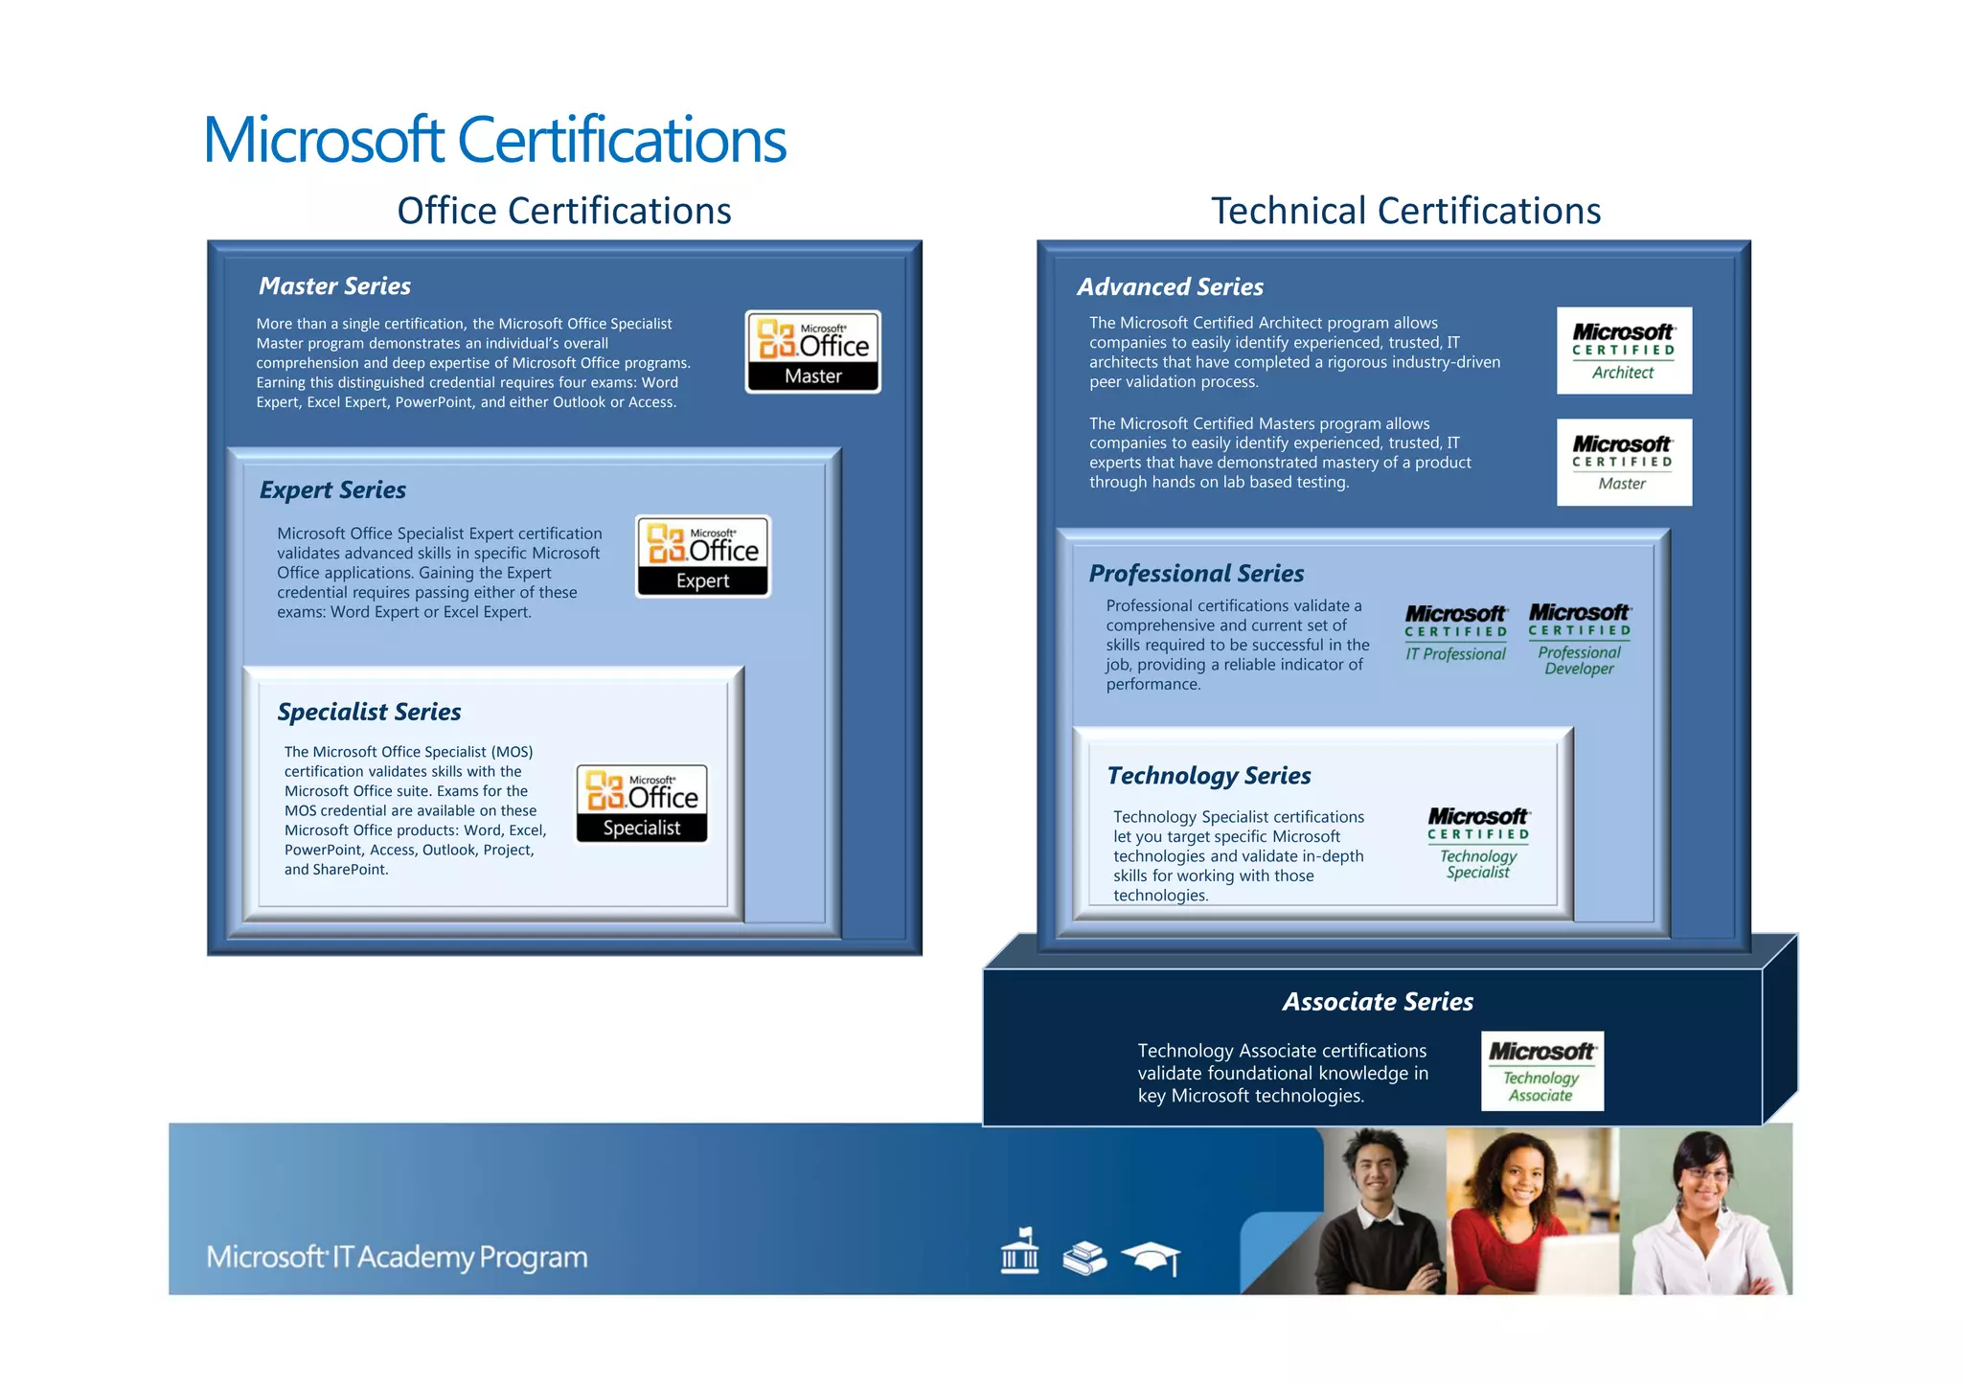Click the Microsoft Certified Master logo
The image size is (1962, 1386).
(x=1624, y=462)
